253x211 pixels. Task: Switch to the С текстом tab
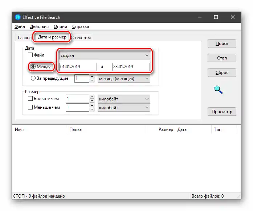[81, 38]
